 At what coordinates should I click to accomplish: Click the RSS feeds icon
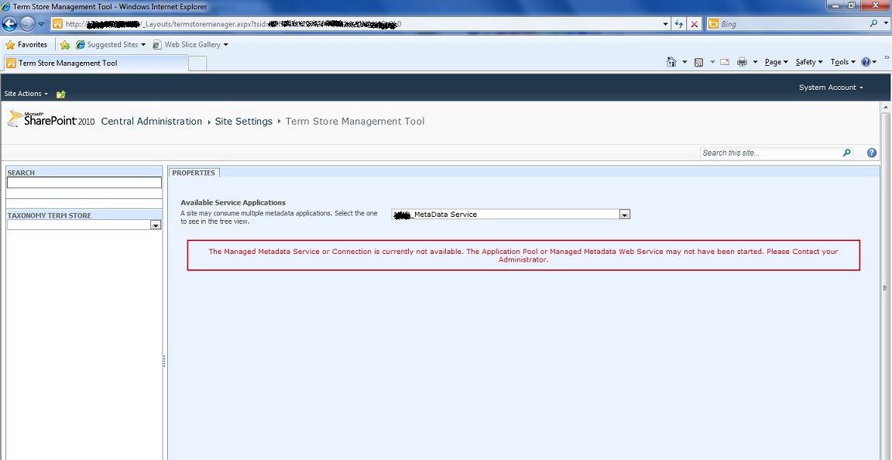tap(699, 62)
